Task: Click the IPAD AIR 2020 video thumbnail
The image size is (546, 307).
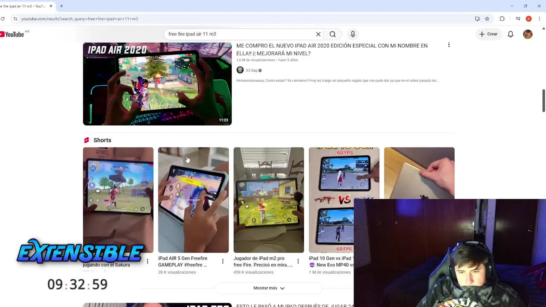Action: (x=157, y=84)
